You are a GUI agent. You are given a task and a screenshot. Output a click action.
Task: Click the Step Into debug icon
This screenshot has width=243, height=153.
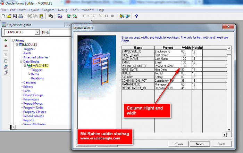89,16
